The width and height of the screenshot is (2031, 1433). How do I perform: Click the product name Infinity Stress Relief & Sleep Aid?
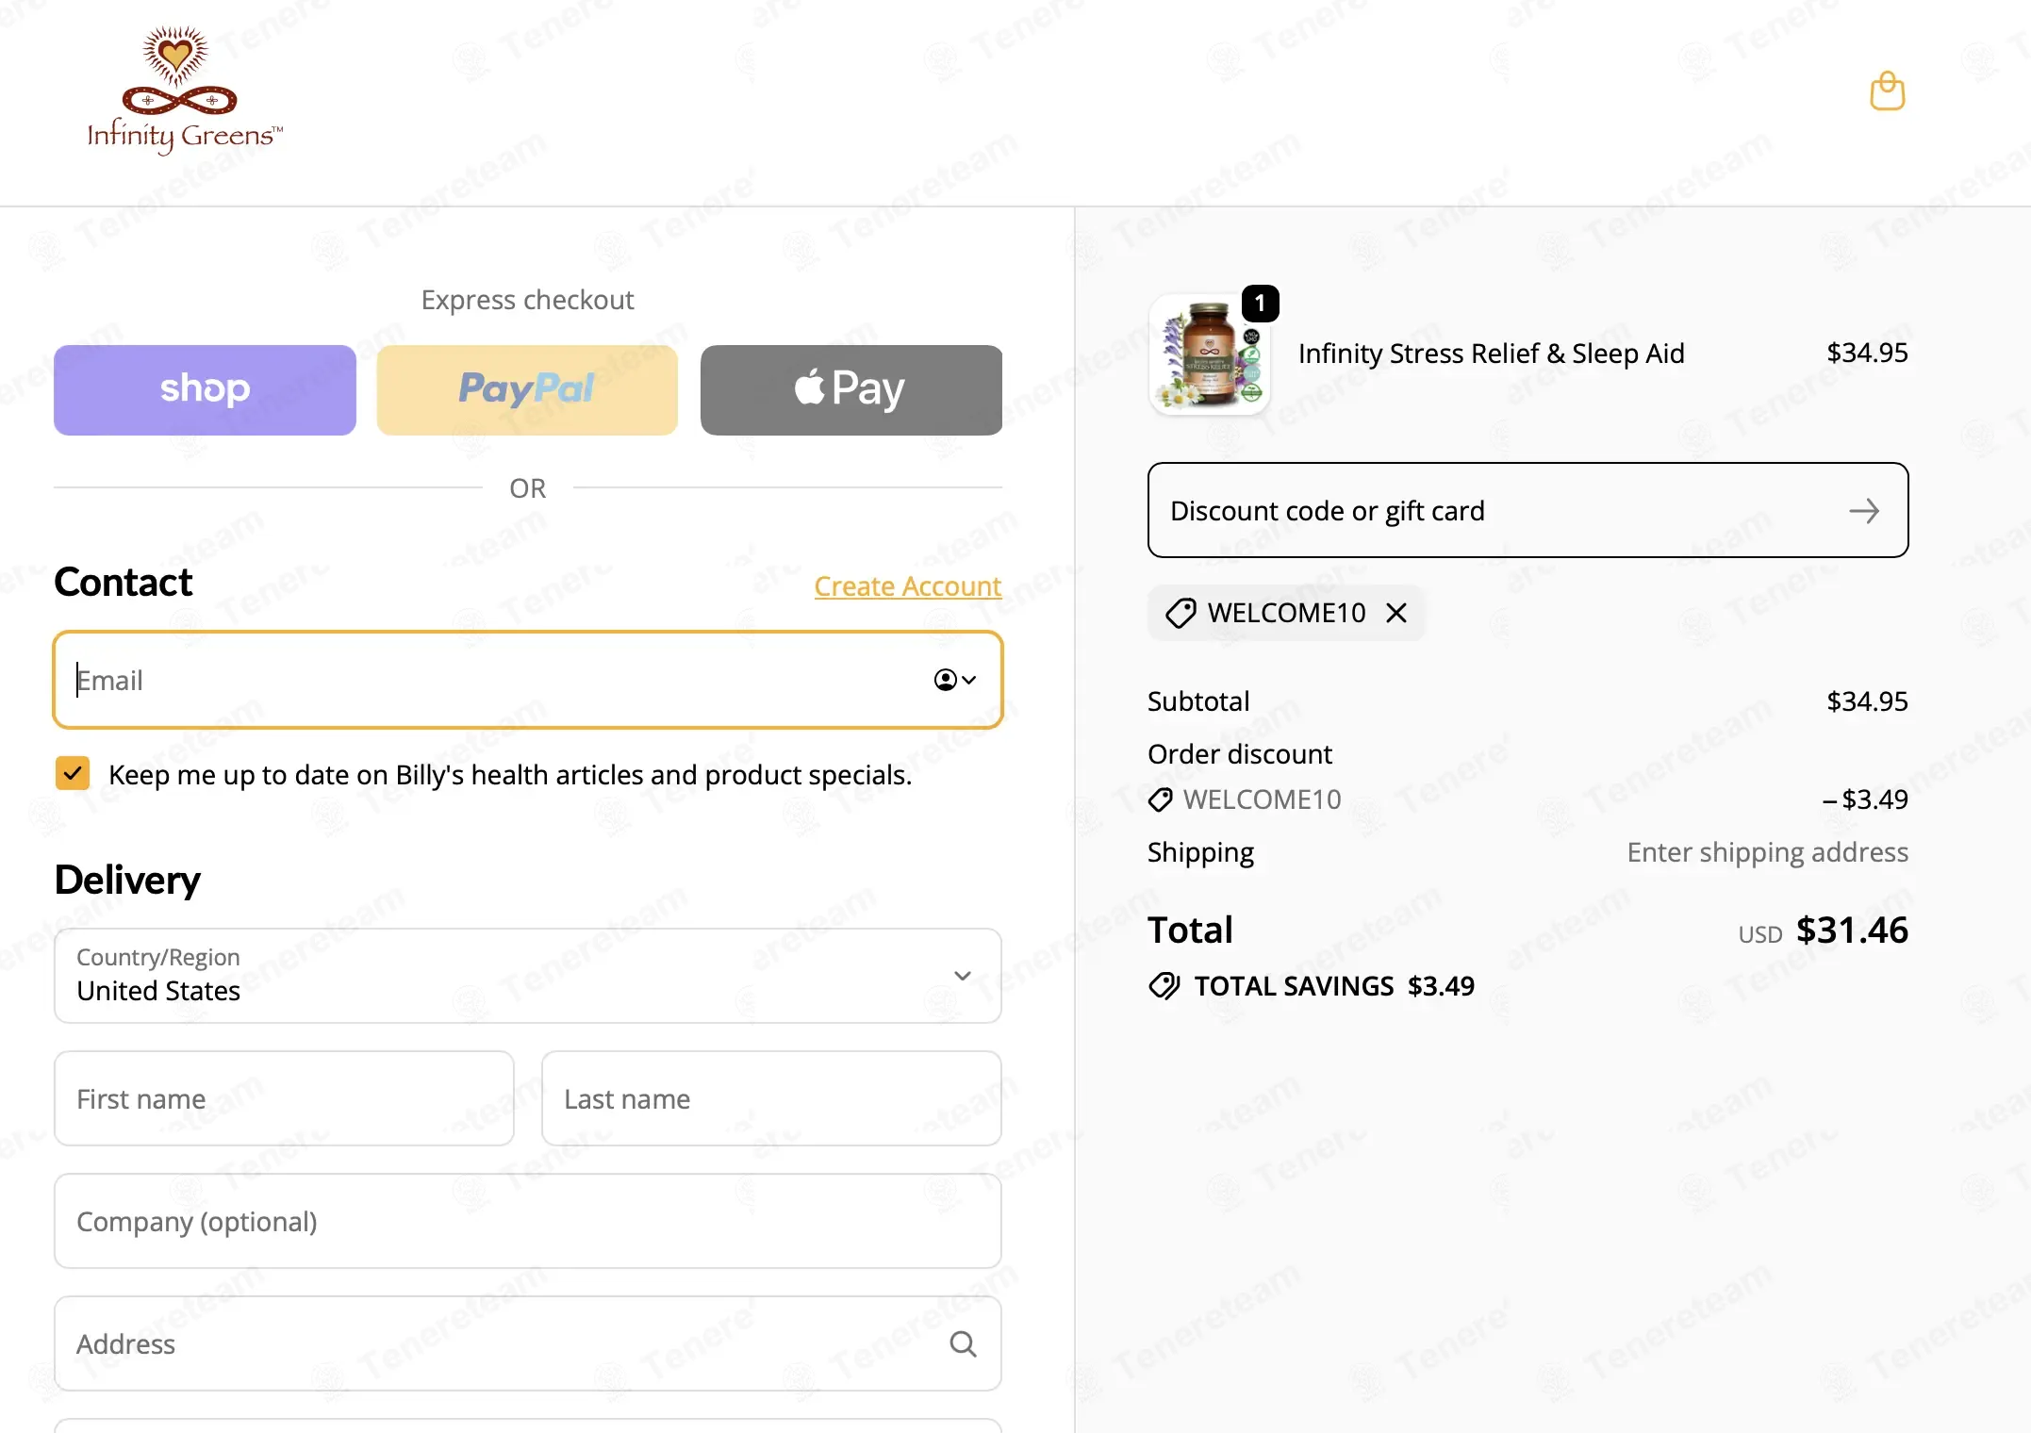pos(1492,354)
